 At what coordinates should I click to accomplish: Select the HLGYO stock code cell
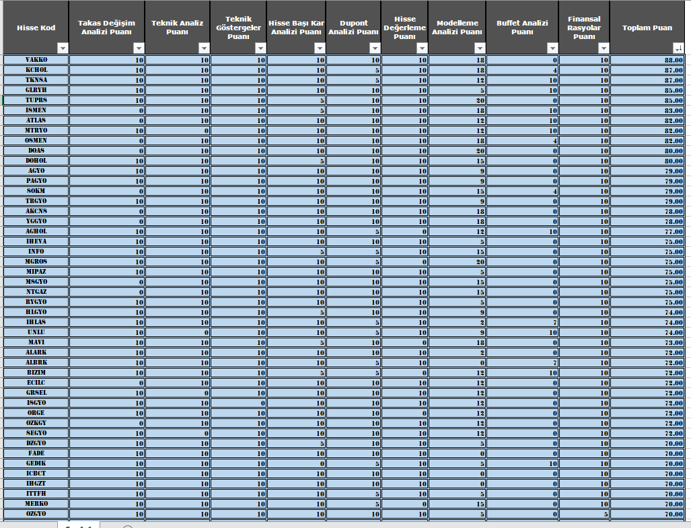(x=36, y=312)
